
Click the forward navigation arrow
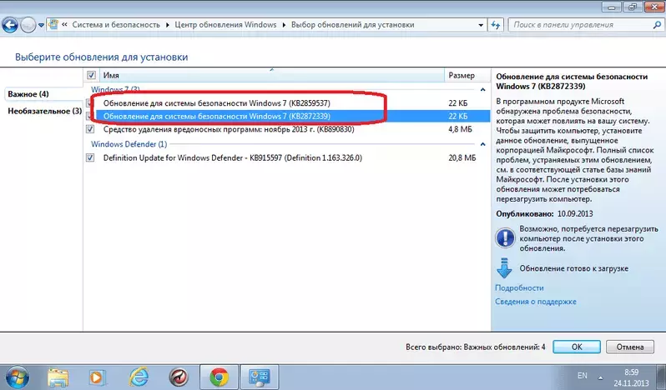(28, 25)
